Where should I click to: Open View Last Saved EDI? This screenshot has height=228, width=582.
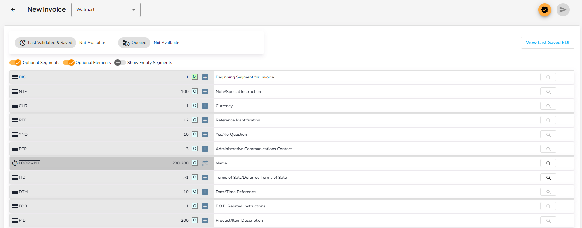pos(547,43)
